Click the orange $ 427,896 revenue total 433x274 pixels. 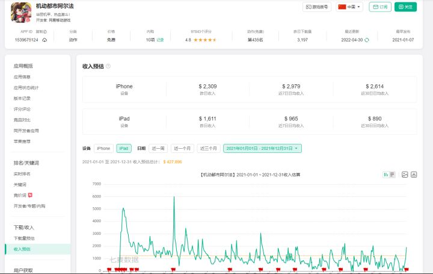click(x=173, y=162)
